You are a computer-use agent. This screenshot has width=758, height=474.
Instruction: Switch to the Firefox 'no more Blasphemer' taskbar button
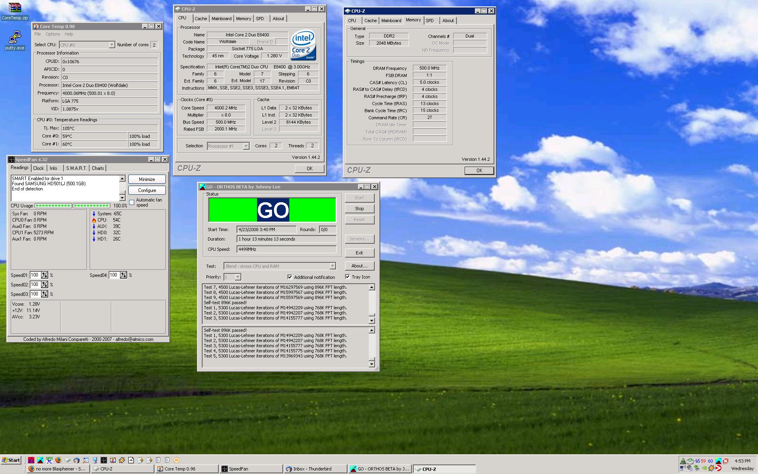58,469
